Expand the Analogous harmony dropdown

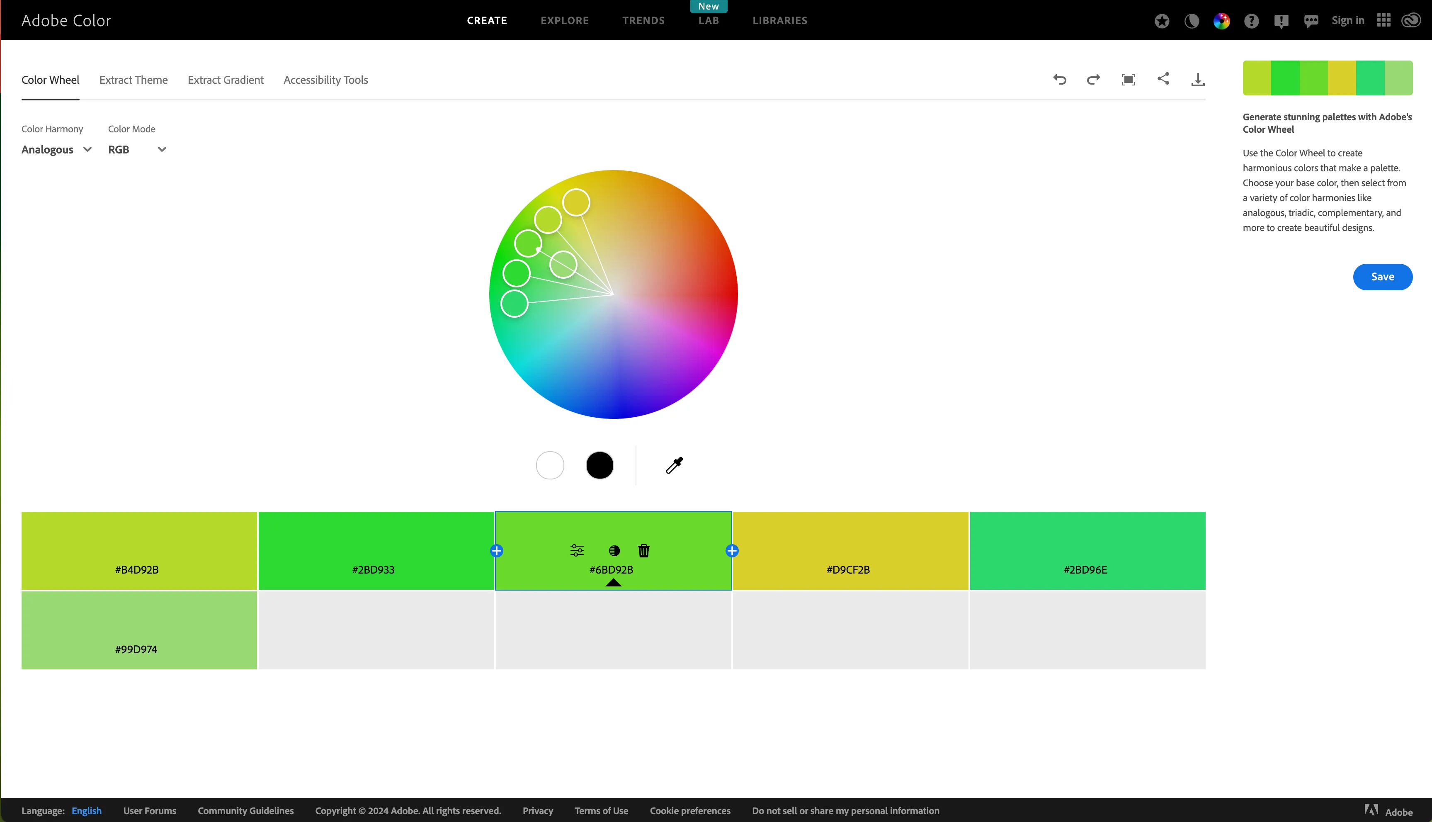point(56,150)
